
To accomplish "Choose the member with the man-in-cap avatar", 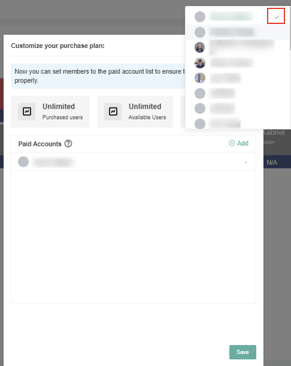I will [238, 63].
